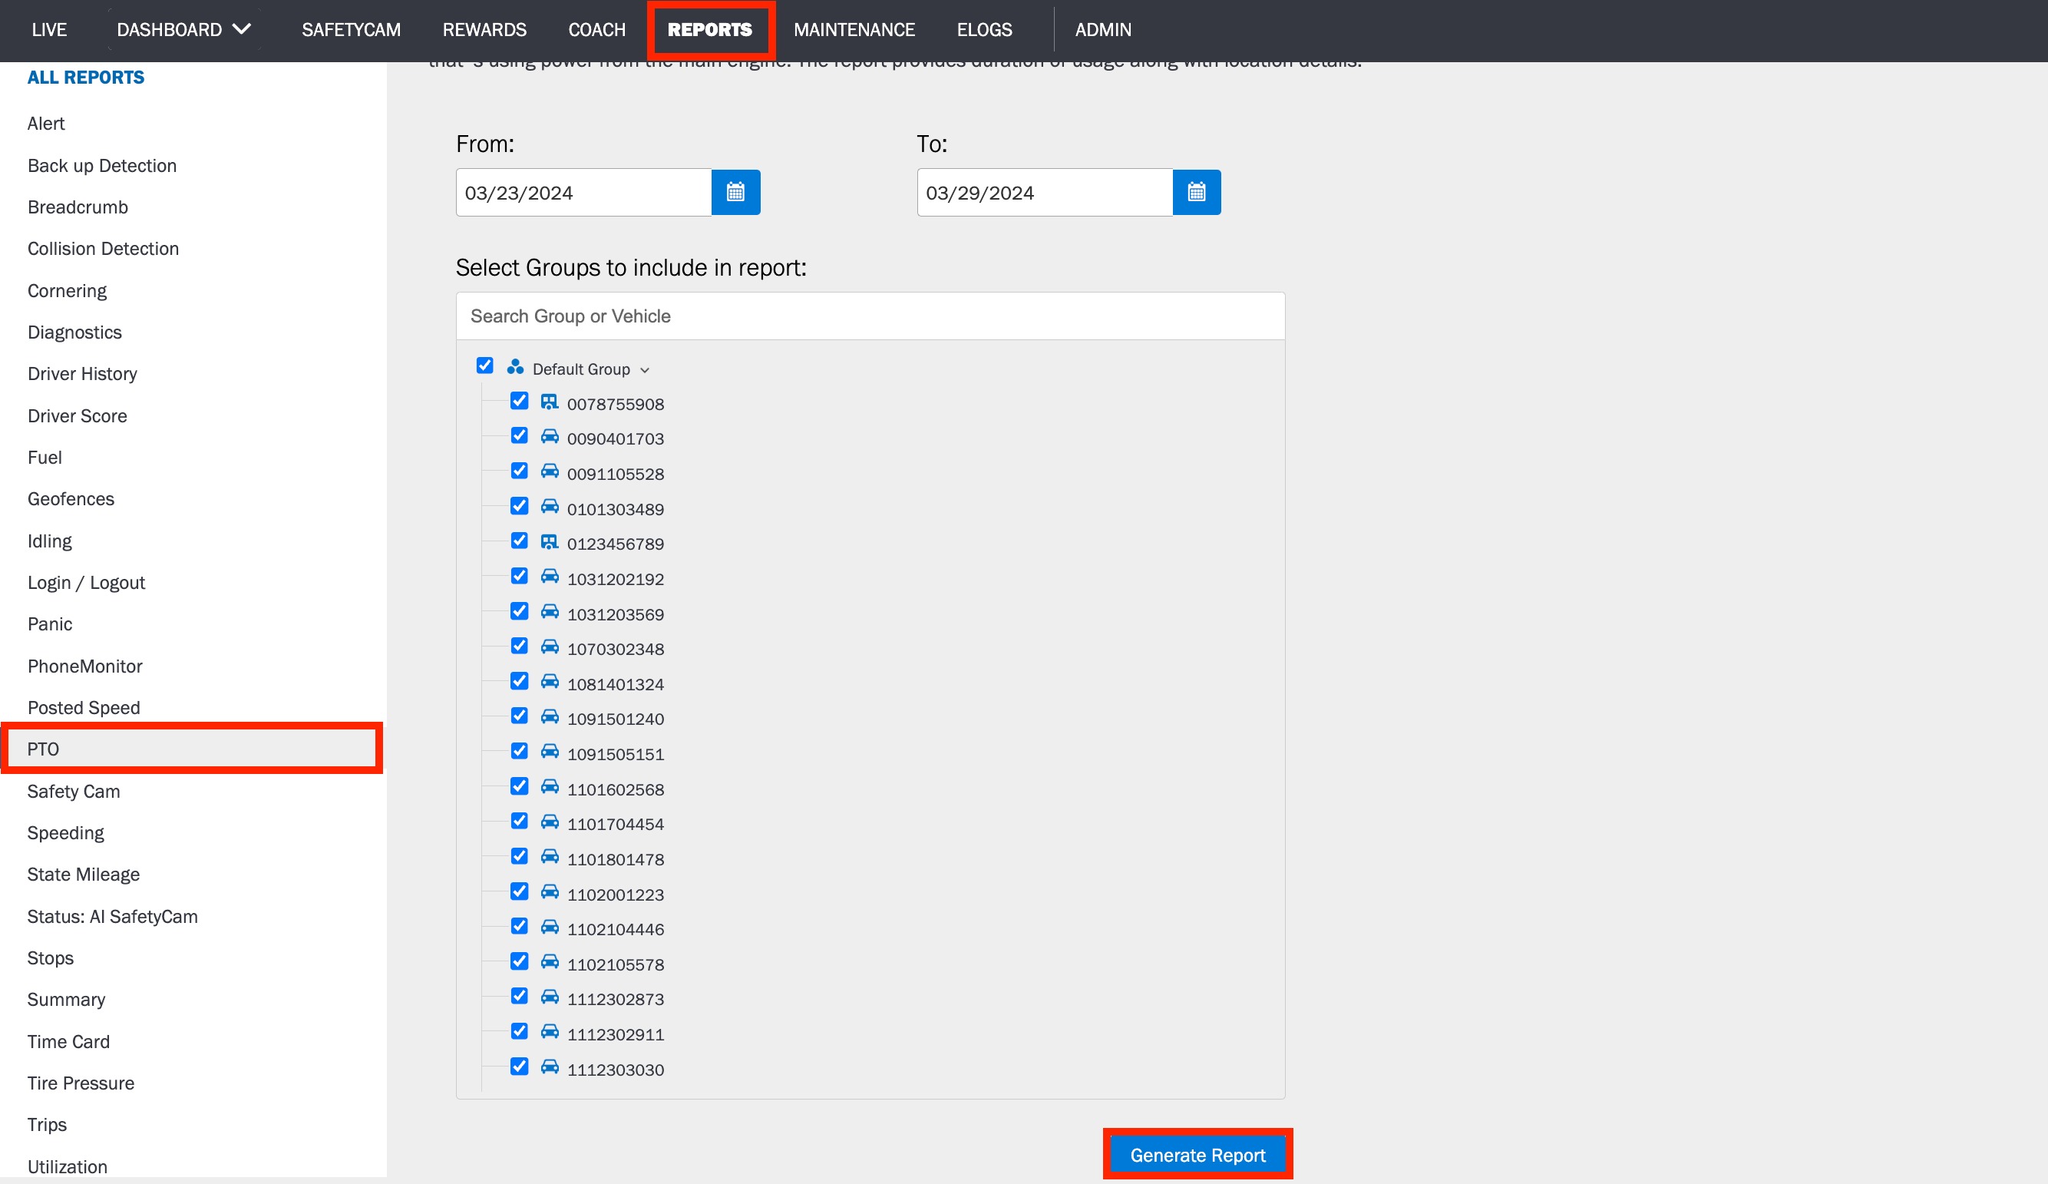Click the To date input field
Viewport: 2048px width, 1184px height.
[1044, 193]
